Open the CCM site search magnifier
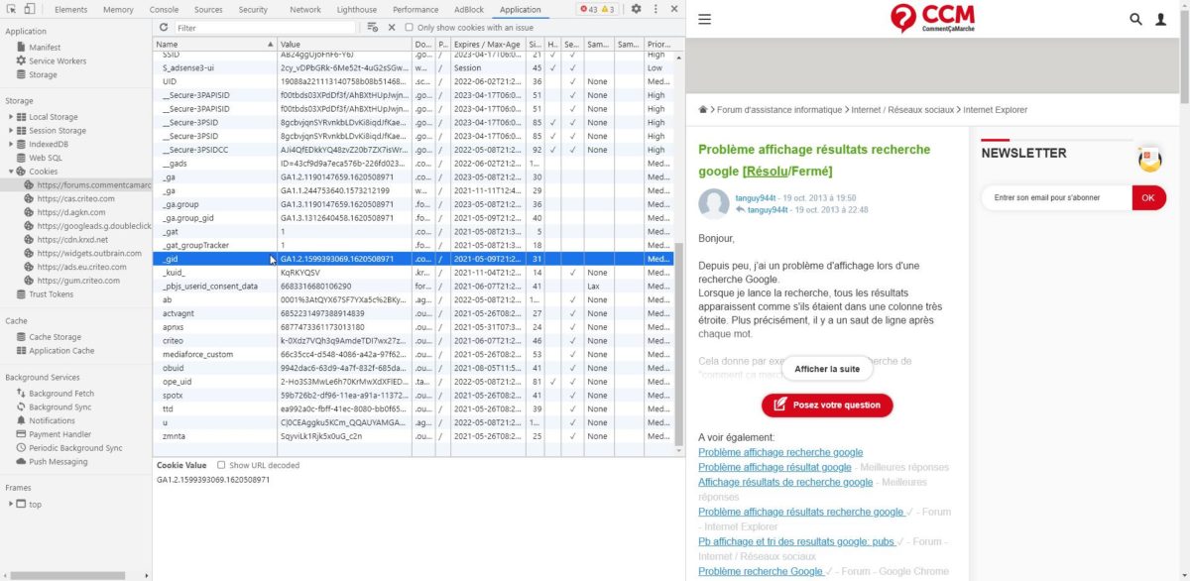 pyautogui.click(x=1136, y=19)
